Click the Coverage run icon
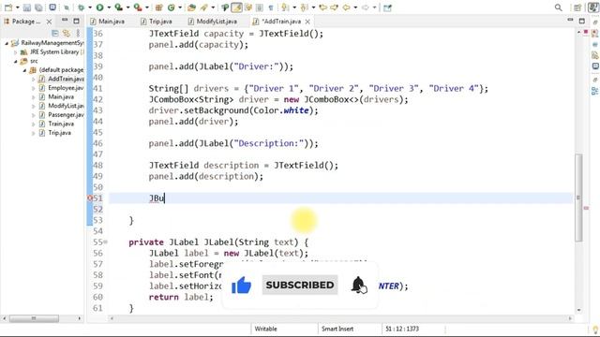 pos(119,7)
